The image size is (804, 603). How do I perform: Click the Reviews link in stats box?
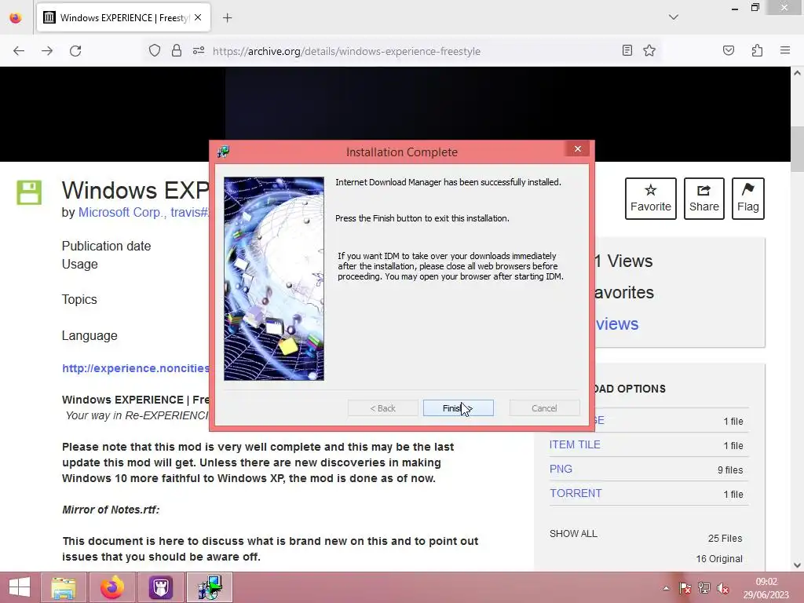pyautogui.click(x=617, y=324)
